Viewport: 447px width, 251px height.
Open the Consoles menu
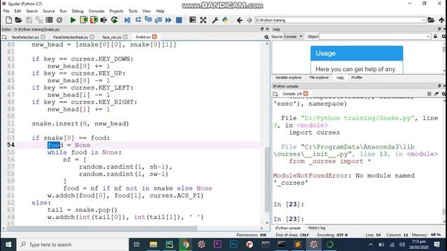(x=96, y=11)
